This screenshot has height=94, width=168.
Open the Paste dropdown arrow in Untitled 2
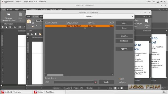tap(29, 25)
